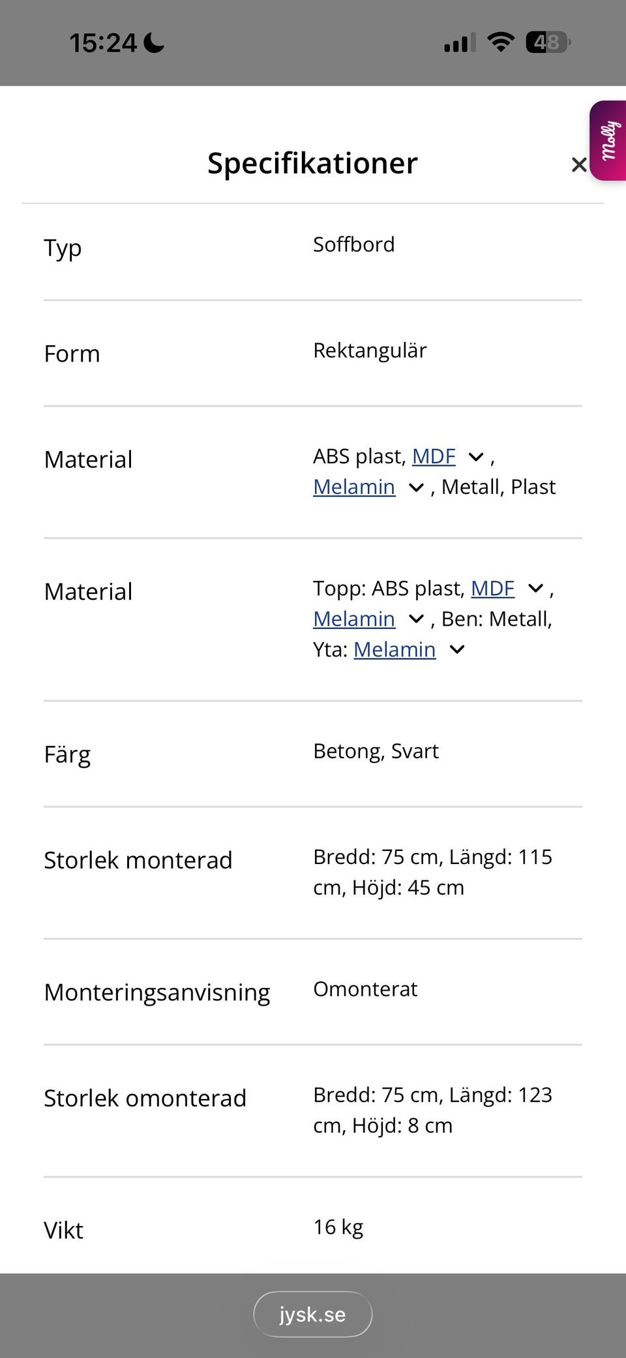Open Melamin link before Ben: Metall

[x=354, y=619]
